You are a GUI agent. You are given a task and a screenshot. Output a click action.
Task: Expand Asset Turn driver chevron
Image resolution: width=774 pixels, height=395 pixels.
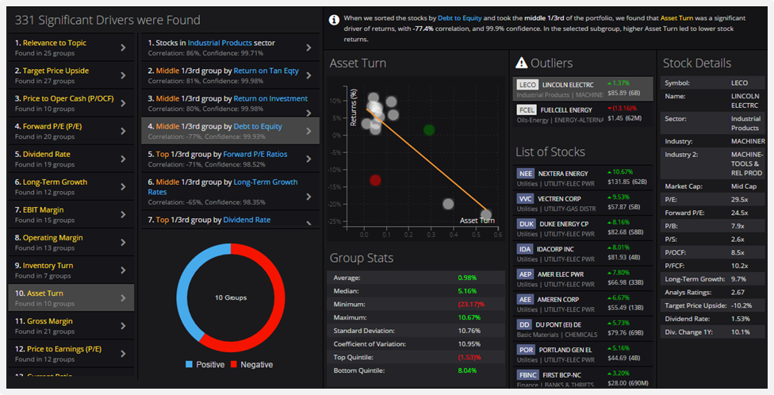123,297
